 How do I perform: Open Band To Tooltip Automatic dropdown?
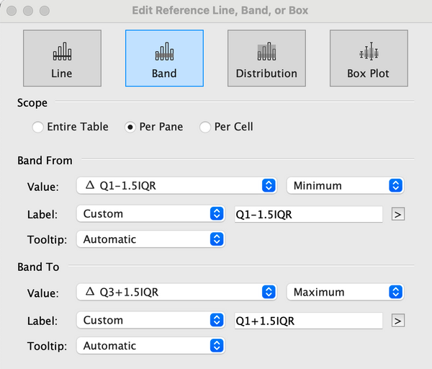(x=150, y=346)
